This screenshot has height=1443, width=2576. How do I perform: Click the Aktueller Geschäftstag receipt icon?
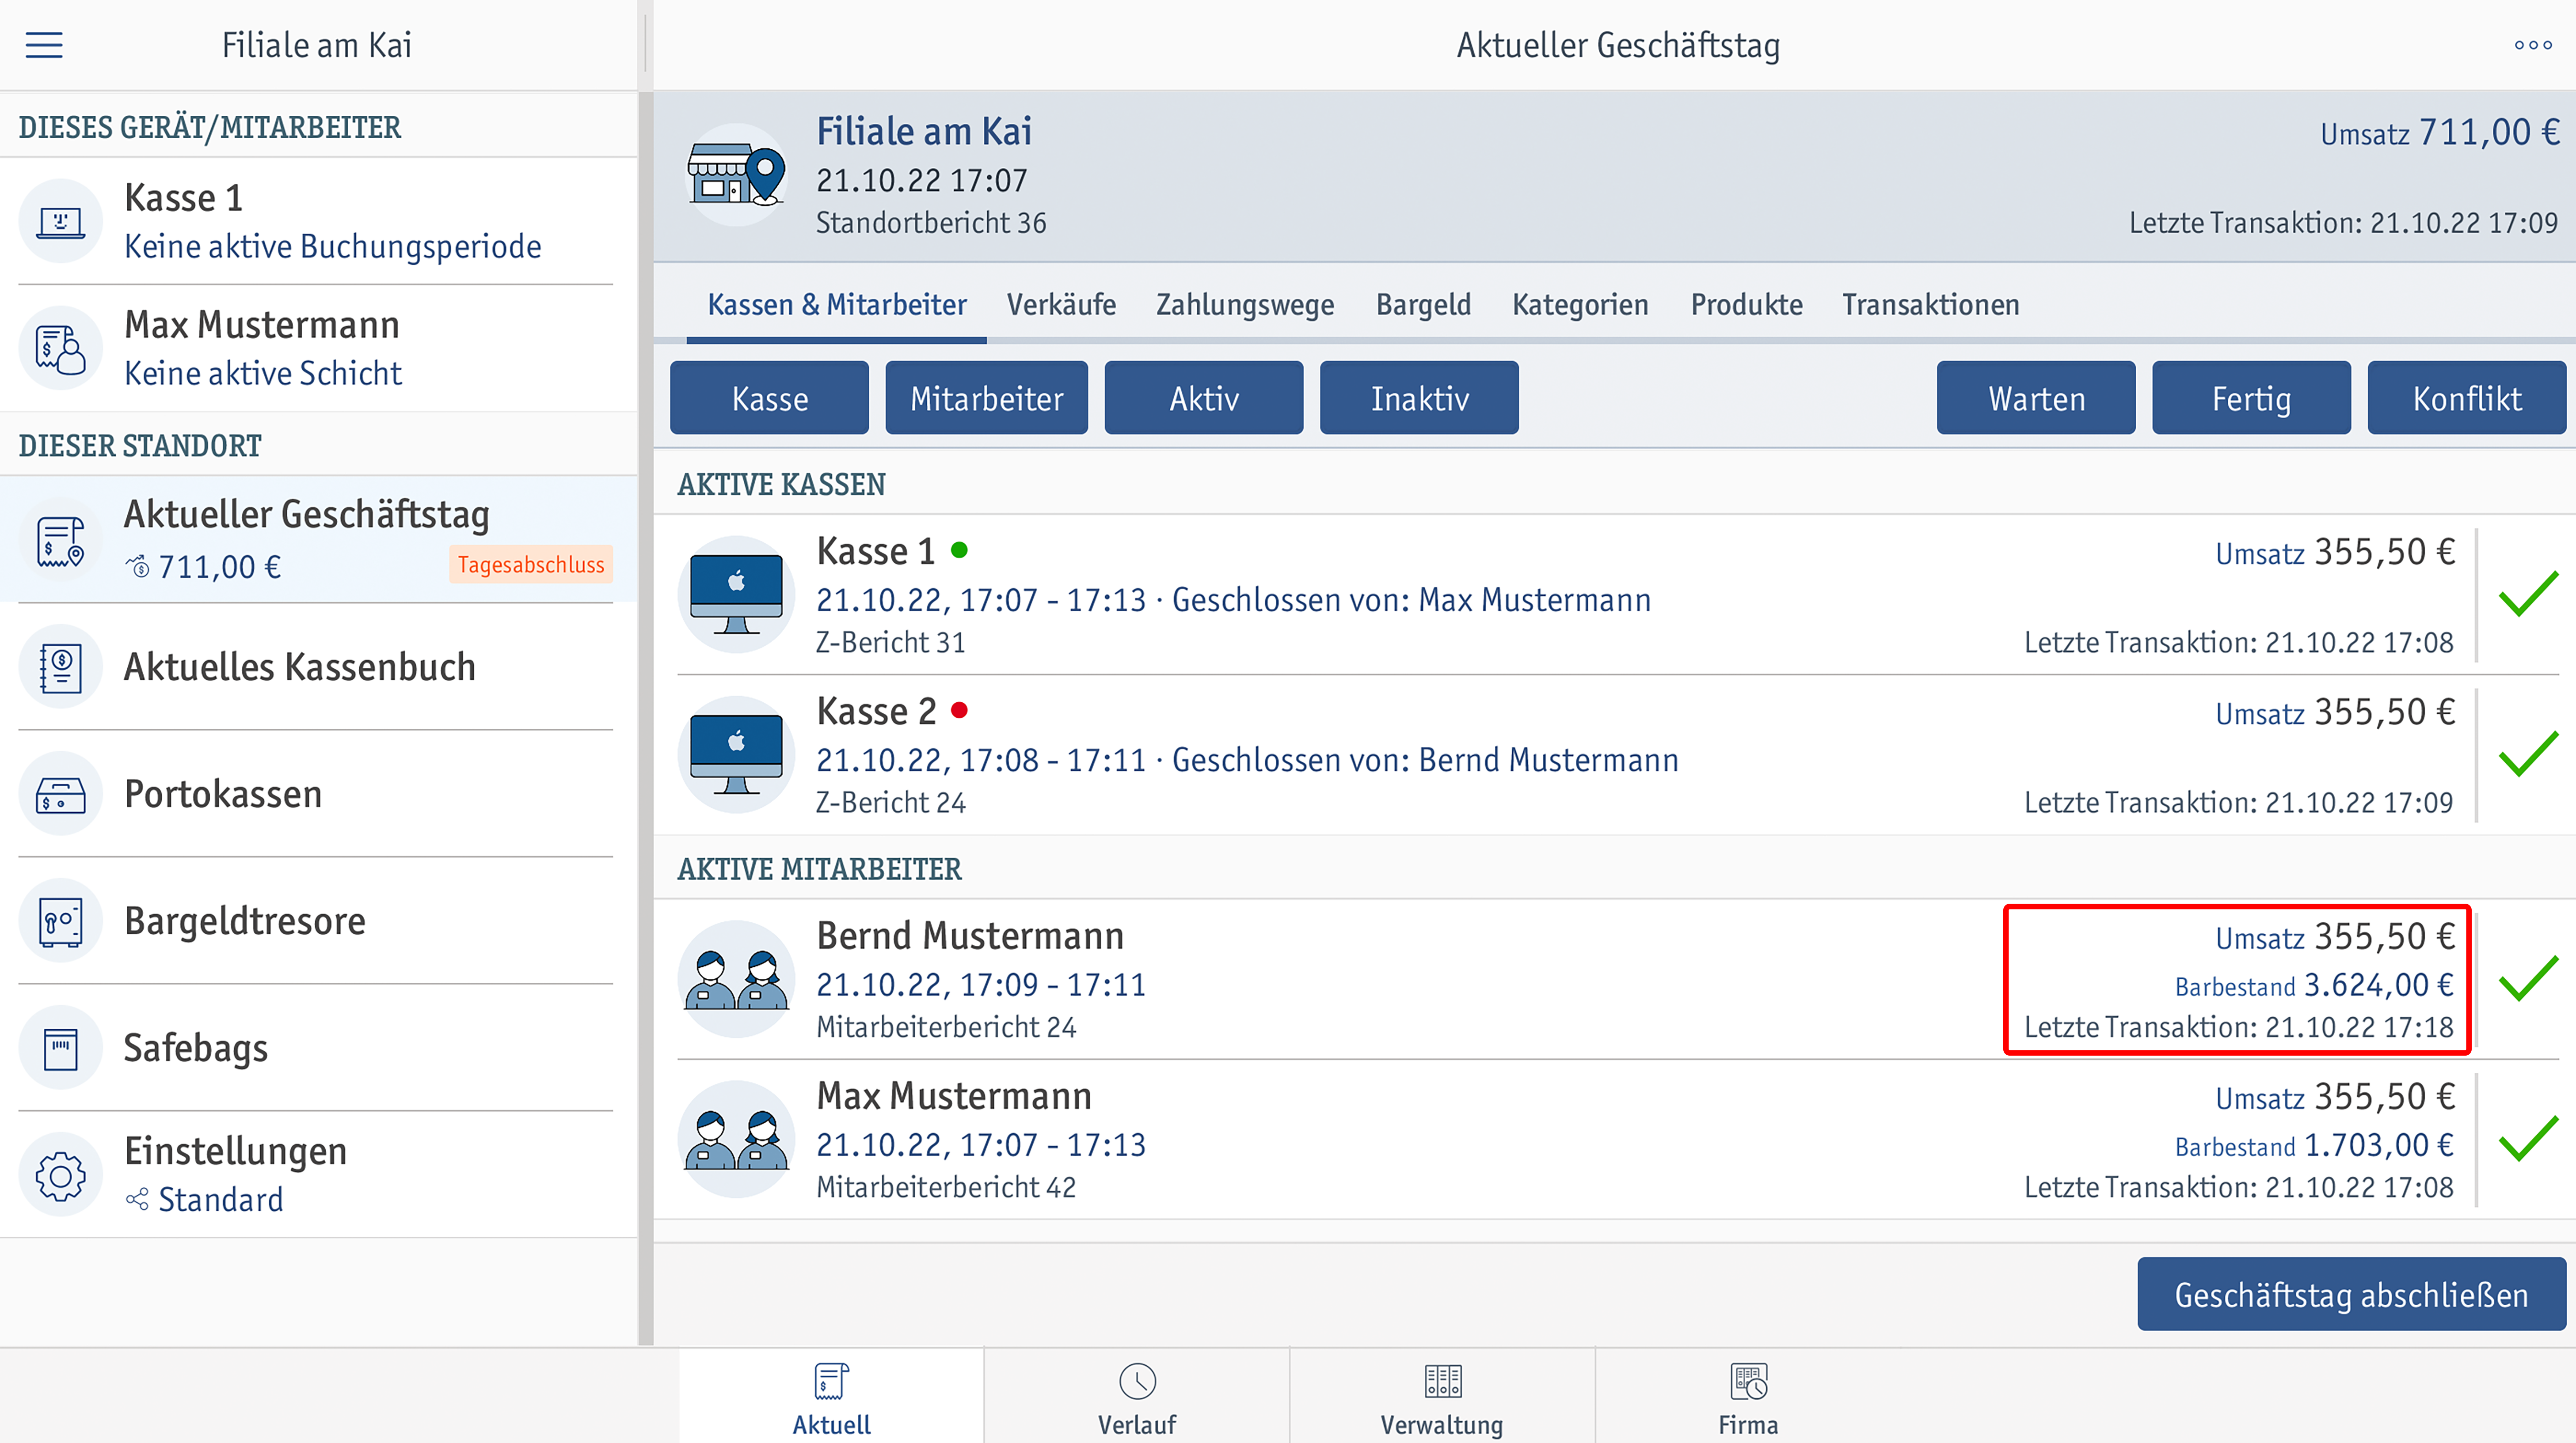point(60,541)
